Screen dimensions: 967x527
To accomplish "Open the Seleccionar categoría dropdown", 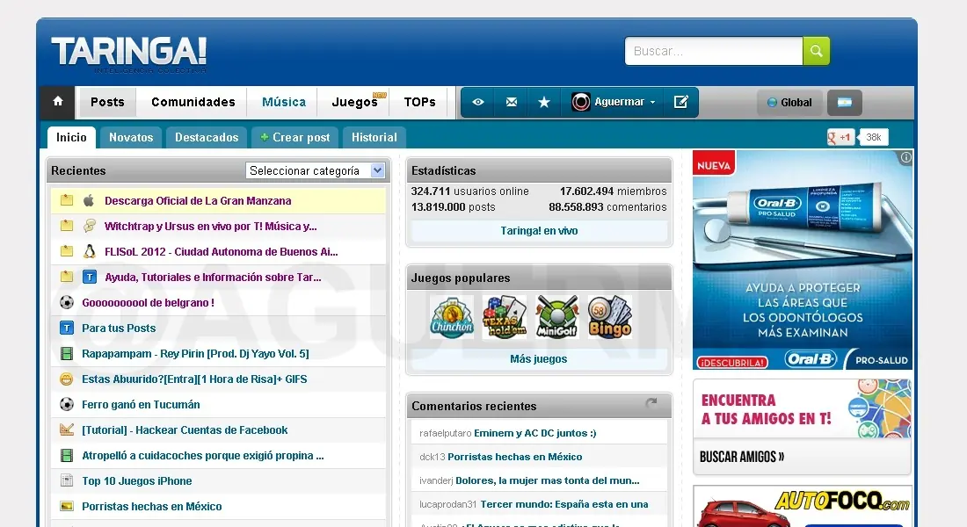I will tap(315, 170).
